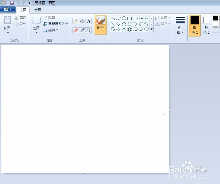
Task: Choose the Hexagon shape
Action: 129,24
